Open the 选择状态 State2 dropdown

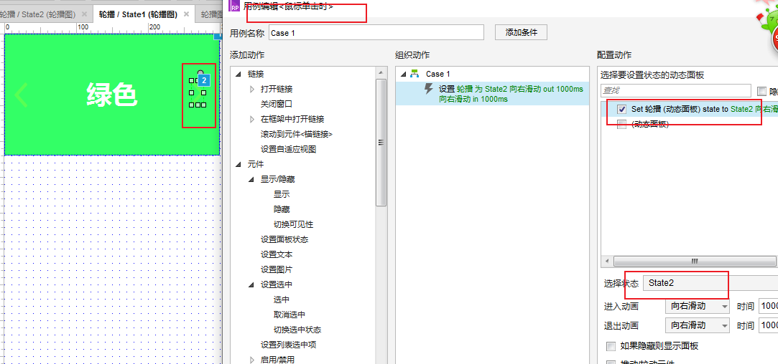[710, 283]
